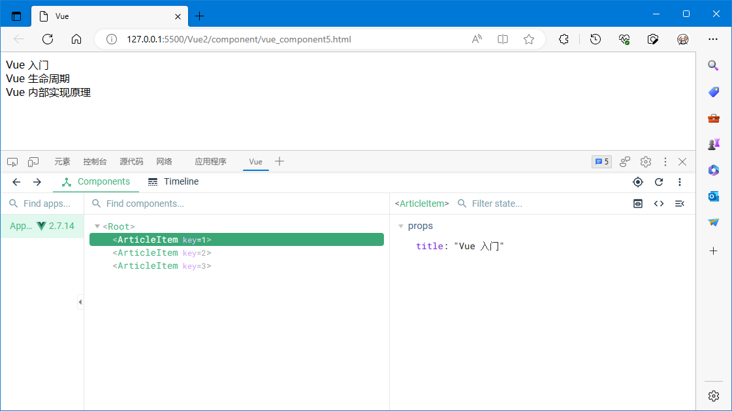Image resolution: width=732 pixels, height=411 pixels.
Task: Open Read aloud in address bar
Action: click(477, 39)
